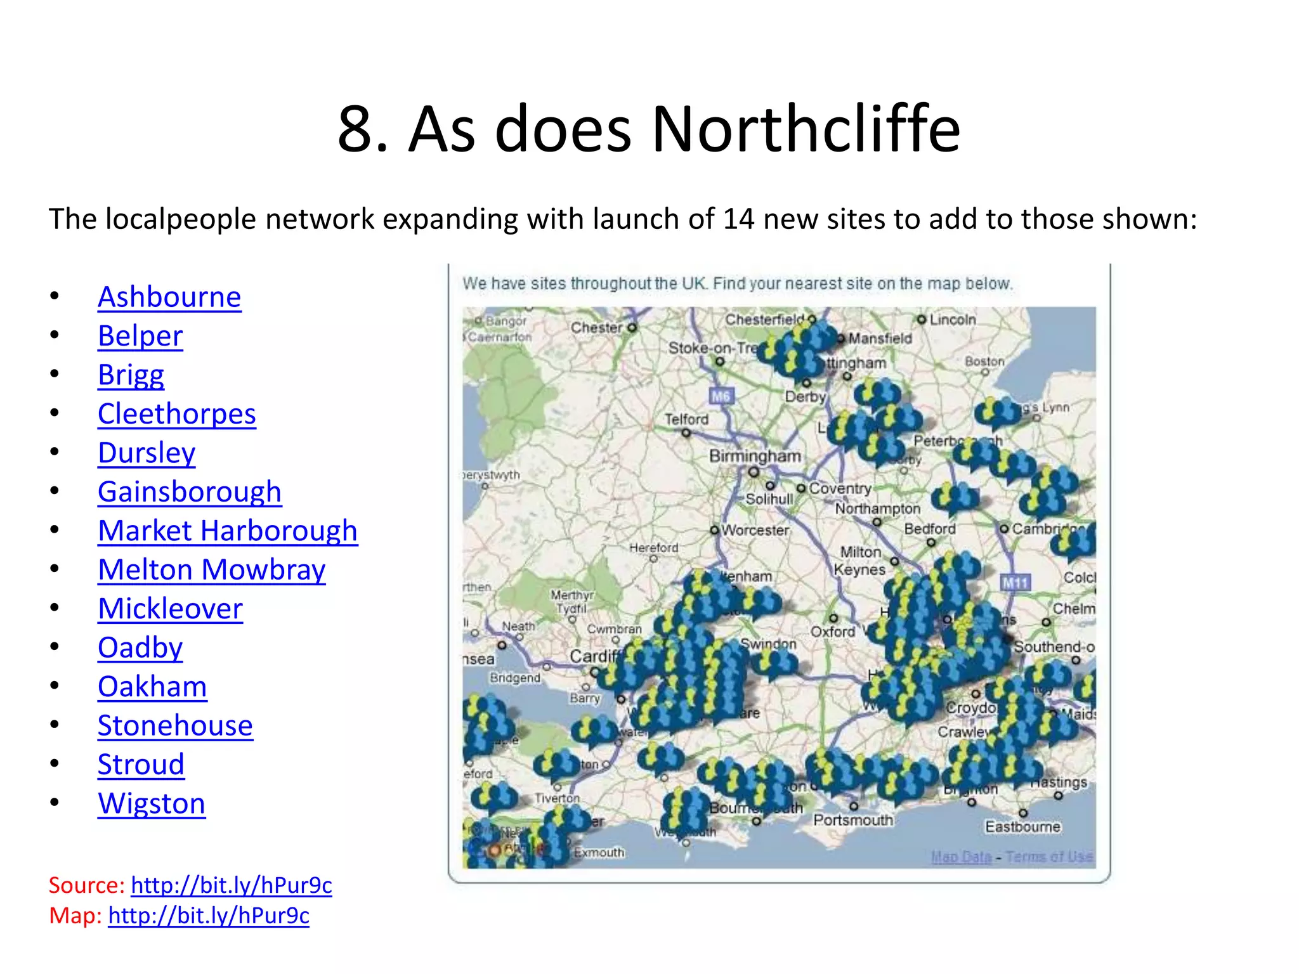The image size is (1299, 974).
Task: Click the M6 motorway badge on map
Action: [721, 396]
